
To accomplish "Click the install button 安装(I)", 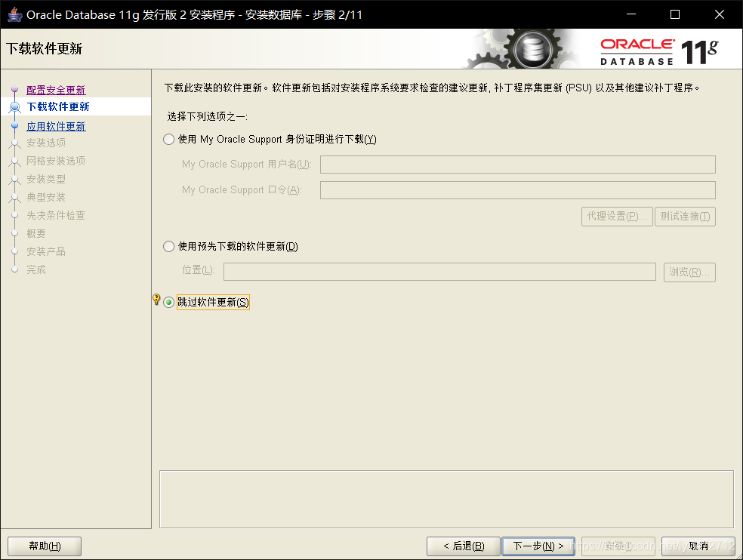I will pos(618,546).
